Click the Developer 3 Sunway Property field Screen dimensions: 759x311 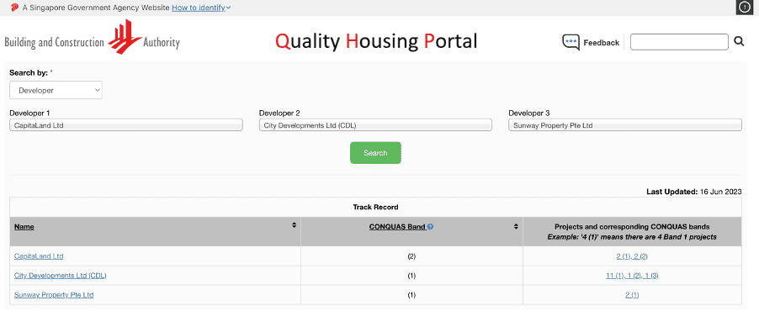[625, 125]
